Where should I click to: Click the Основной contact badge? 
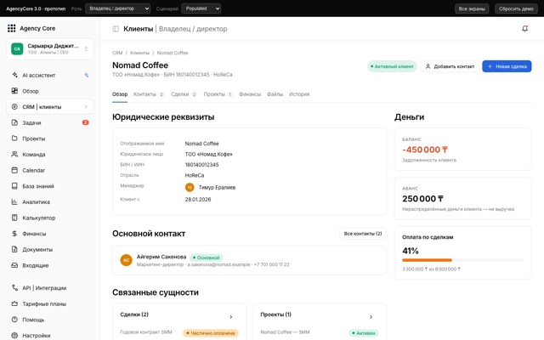pyautogui.click(x=207, y=258)
